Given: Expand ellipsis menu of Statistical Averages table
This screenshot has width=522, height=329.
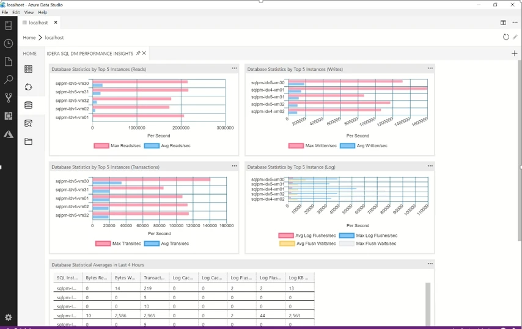Looking at the screenshot, I should [430, 264].
